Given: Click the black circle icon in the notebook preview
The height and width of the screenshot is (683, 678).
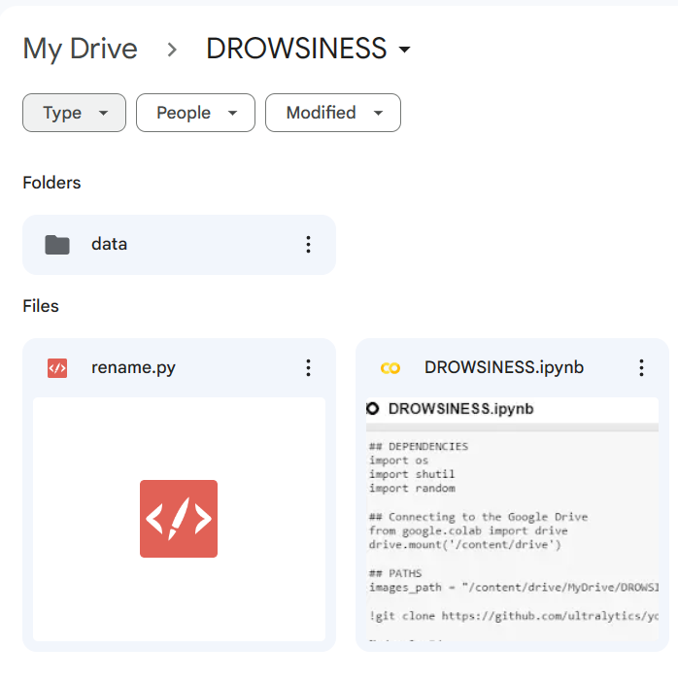Looking at the screenshot, I should (x=373, y=409).
